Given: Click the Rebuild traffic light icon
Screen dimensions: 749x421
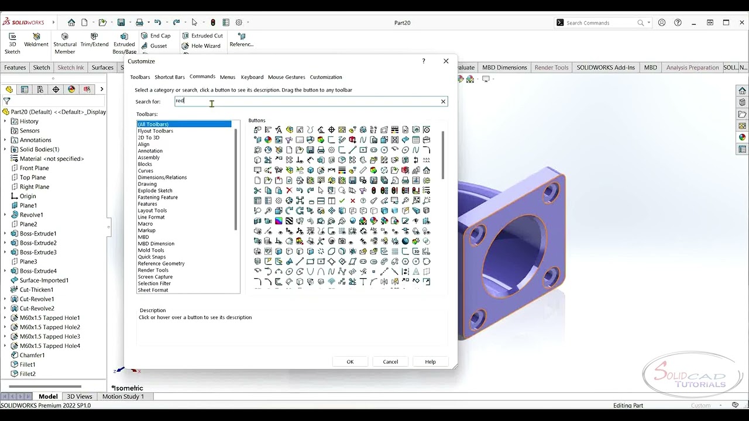Looking at the screenshot, I should click(213, 22).
